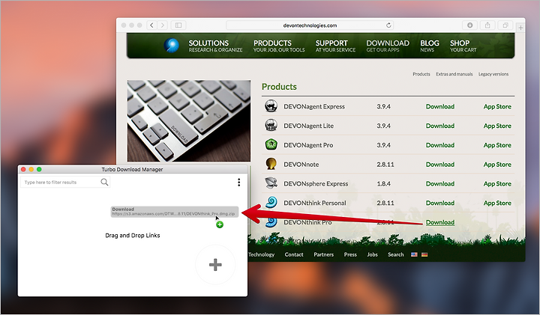
Task: Open the Blog menu
Action: point(430,46)
